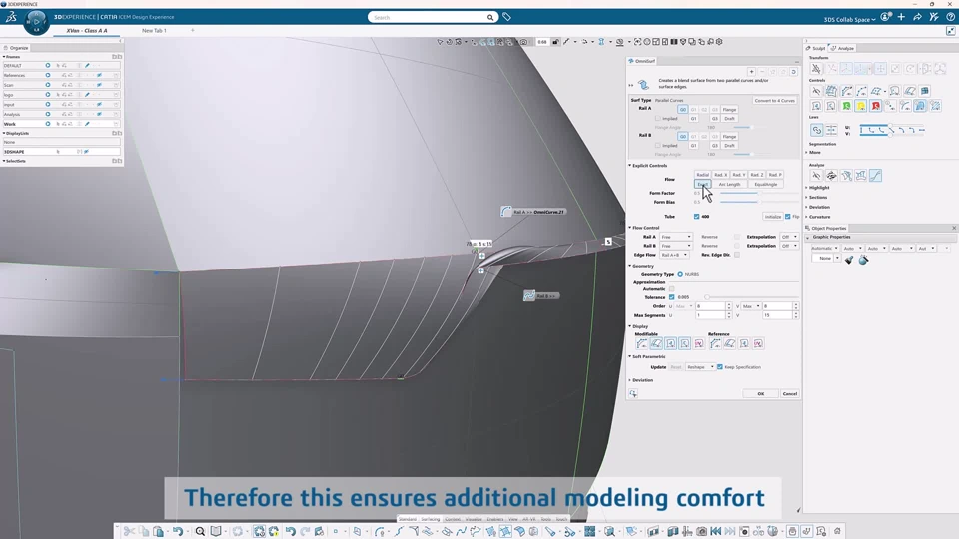Click the zoom magnifier in bottom toolbar
Viewport: 959px width, 539px height.
200,532
